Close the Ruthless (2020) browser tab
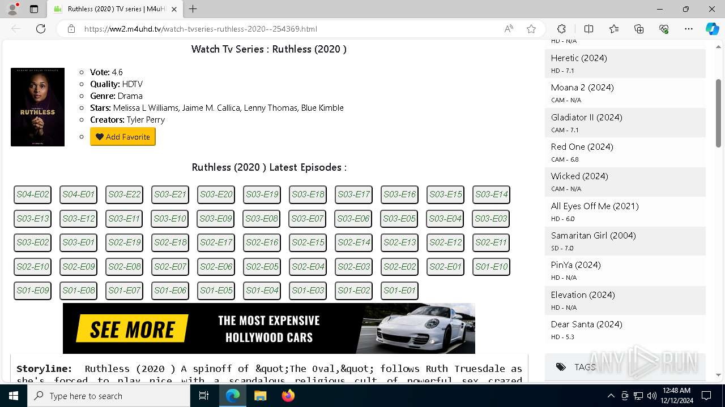This screenshot has width=725, height=407. pos(174,9)
